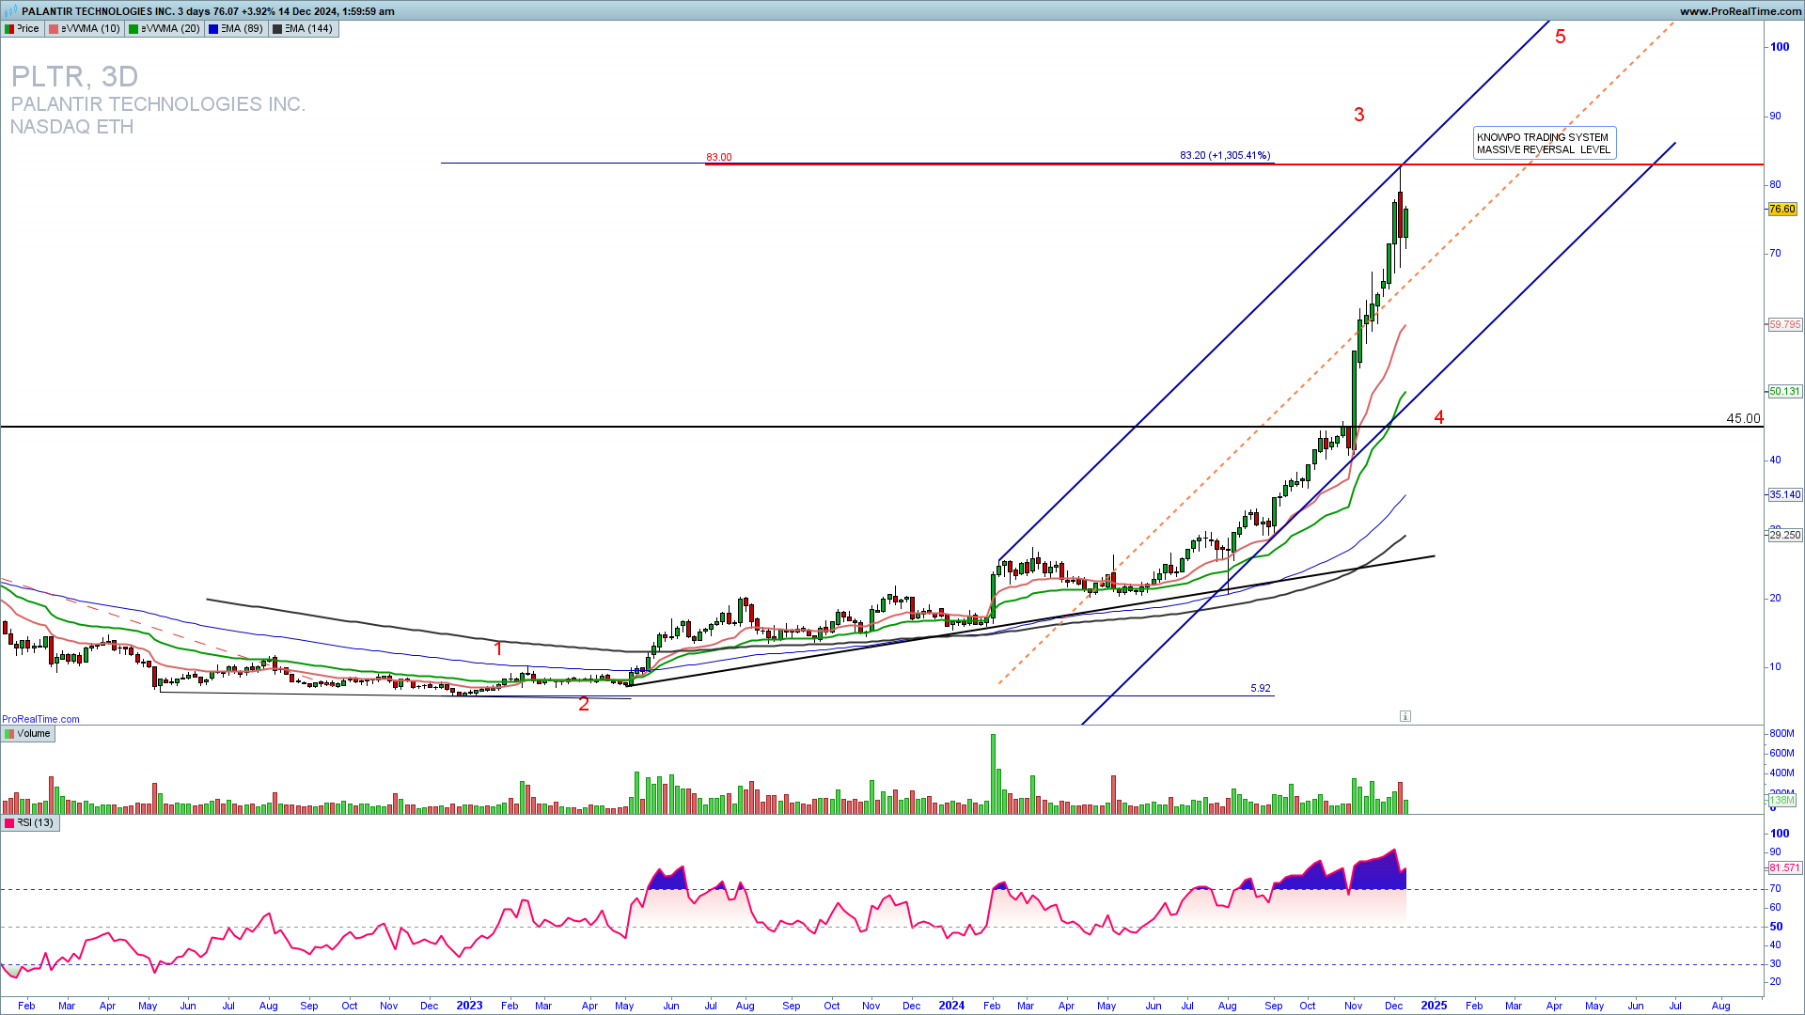Image resolution: width=1805 pixels, height=1015 pixels.
Task: Open the eVWMA (10) indicator tab
Action: pos(85,29)
